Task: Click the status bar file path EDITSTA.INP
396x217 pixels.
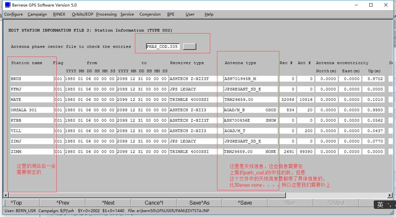Action: (169, 211)
